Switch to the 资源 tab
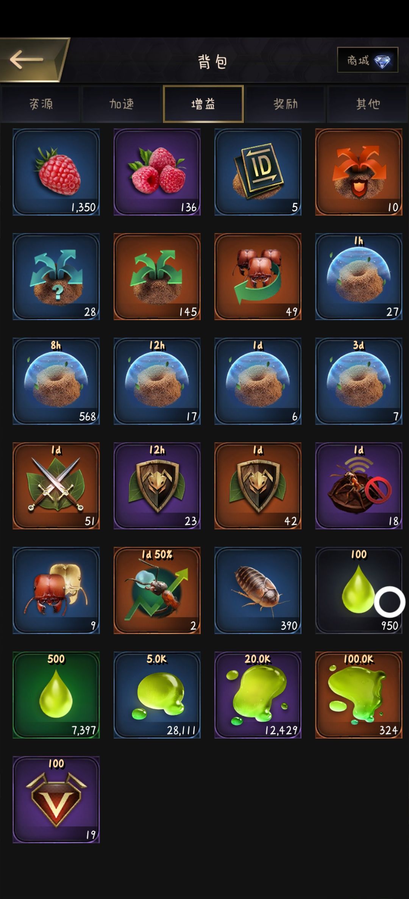This screenshot has height=899, width=409. click(41, 104)
